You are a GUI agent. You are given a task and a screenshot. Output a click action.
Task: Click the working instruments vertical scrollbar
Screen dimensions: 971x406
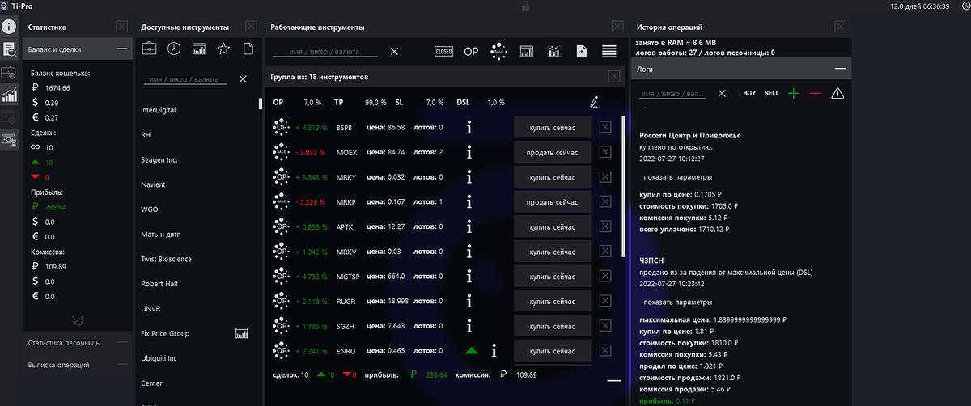pos(622,186)
